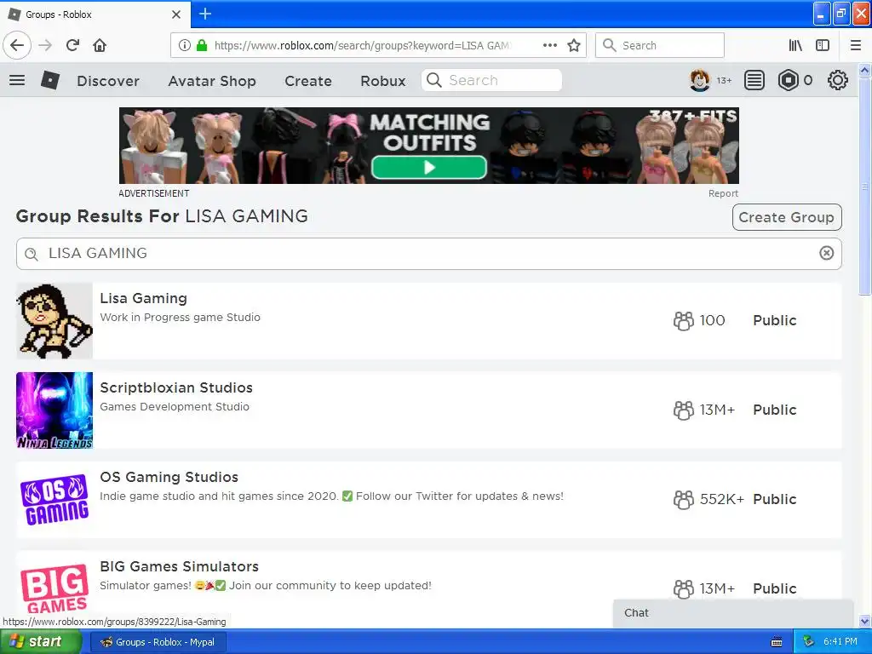This screenshot has height=654, width=872.
Task: Reload the page with the refresh icon
Action: (72, 45)
